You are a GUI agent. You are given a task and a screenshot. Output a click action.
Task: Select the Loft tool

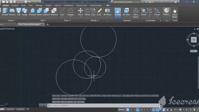pos(19,12)
